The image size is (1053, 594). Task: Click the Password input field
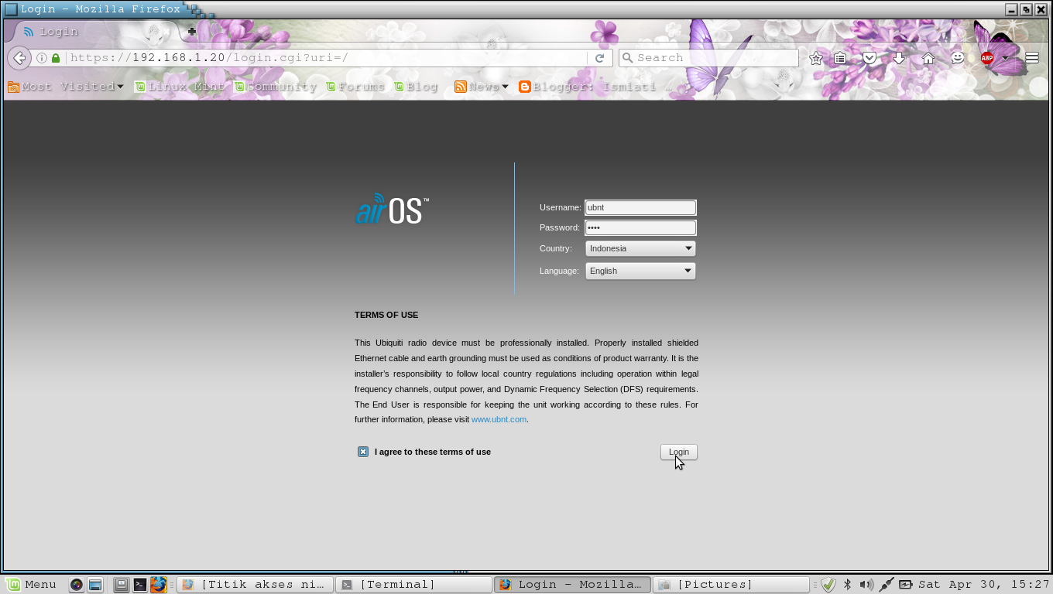click(x=640, y=227)
